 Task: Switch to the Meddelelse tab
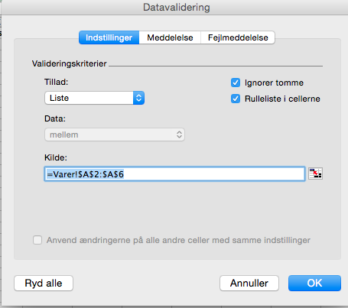[170, 37]
